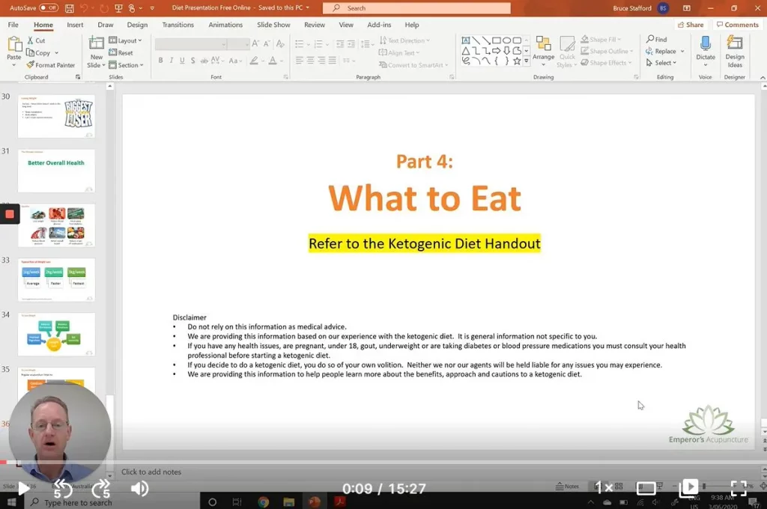Viewport: 767px width, 509px height.
Task: Click in the Search box
Action: [x=416, y=7]
